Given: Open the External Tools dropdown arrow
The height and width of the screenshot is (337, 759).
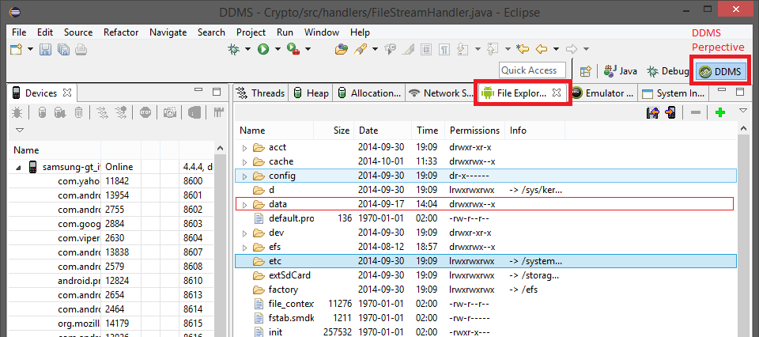Looking at the screenshot, I should click(308, 49).
